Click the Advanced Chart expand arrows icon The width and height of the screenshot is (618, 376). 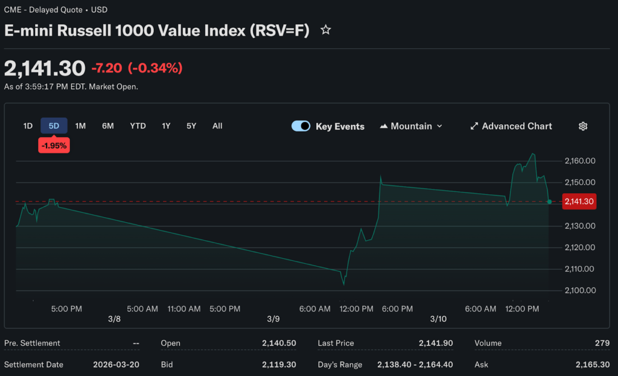pos(474,126)
